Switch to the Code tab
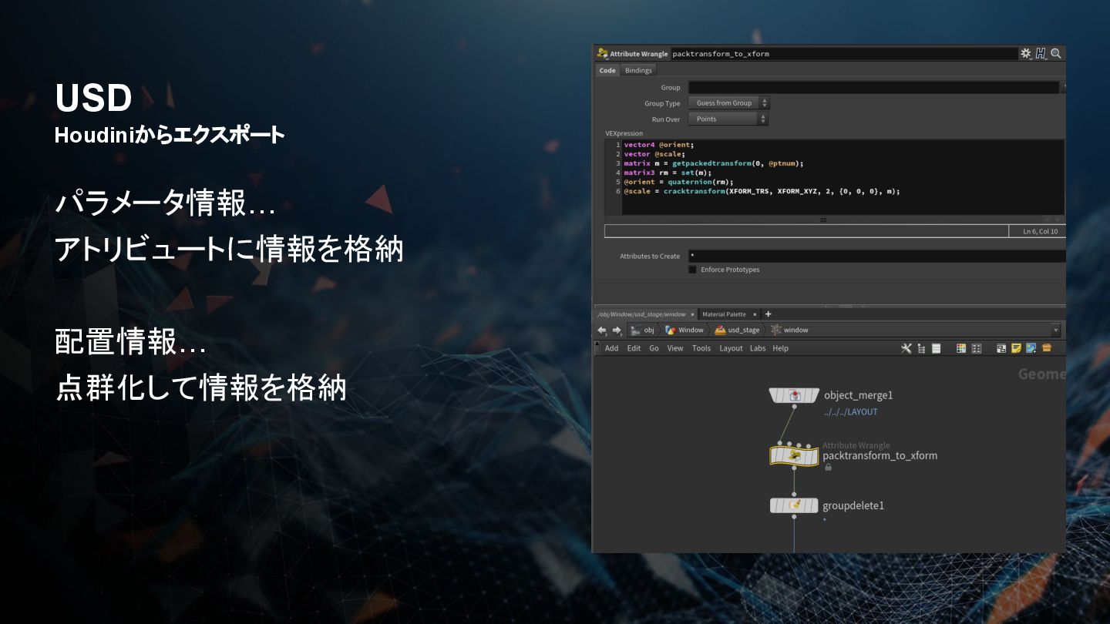The image size is (1110, 624). [607, 70]
